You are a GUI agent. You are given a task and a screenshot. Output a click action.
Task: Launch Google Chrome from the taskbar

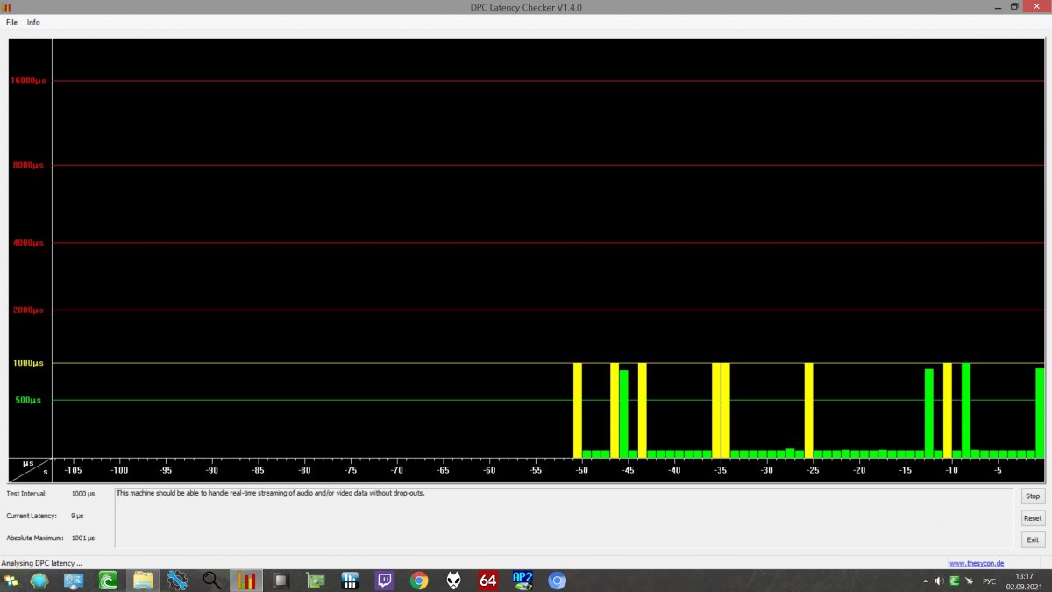pos(419,581)
